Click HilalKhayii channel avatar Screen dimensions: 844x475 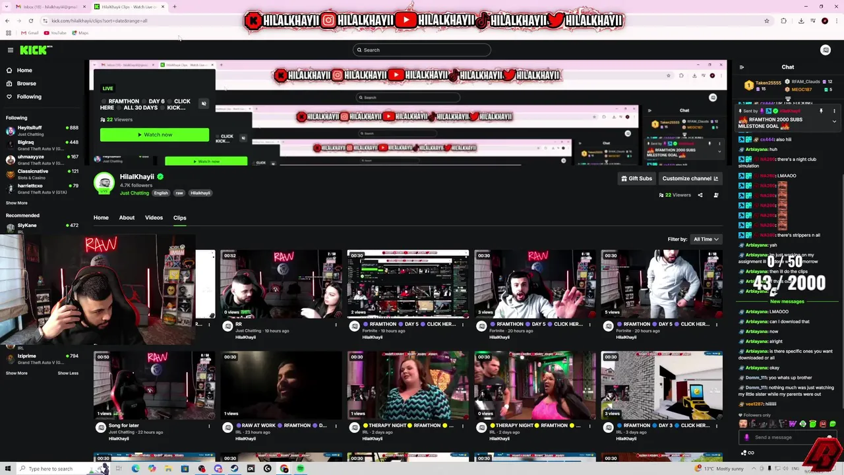pyautogui.click(x=104, y=183)
